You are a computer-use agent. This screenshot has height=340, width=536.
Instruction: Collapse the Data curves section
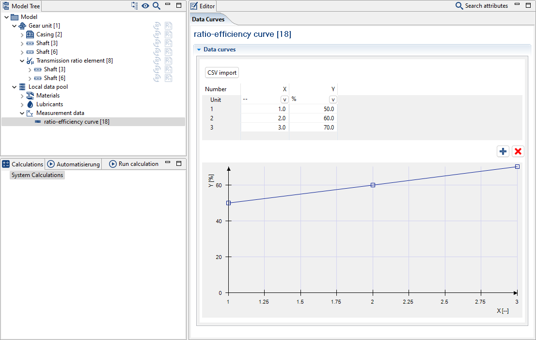pyautogui.click(x=199, y=49)
